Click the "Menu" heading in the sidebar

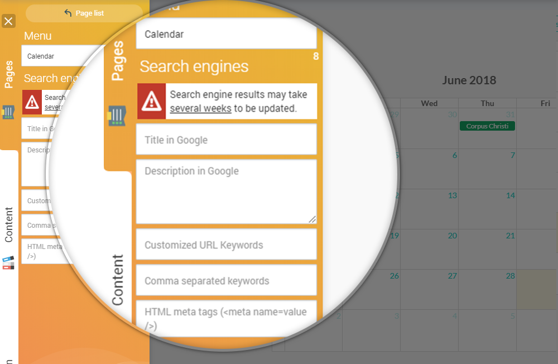tap(38, 36)
